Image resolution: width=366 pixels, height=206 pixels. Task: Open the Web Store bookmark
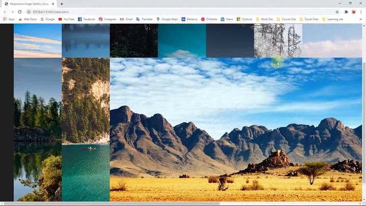pos(27,19)
